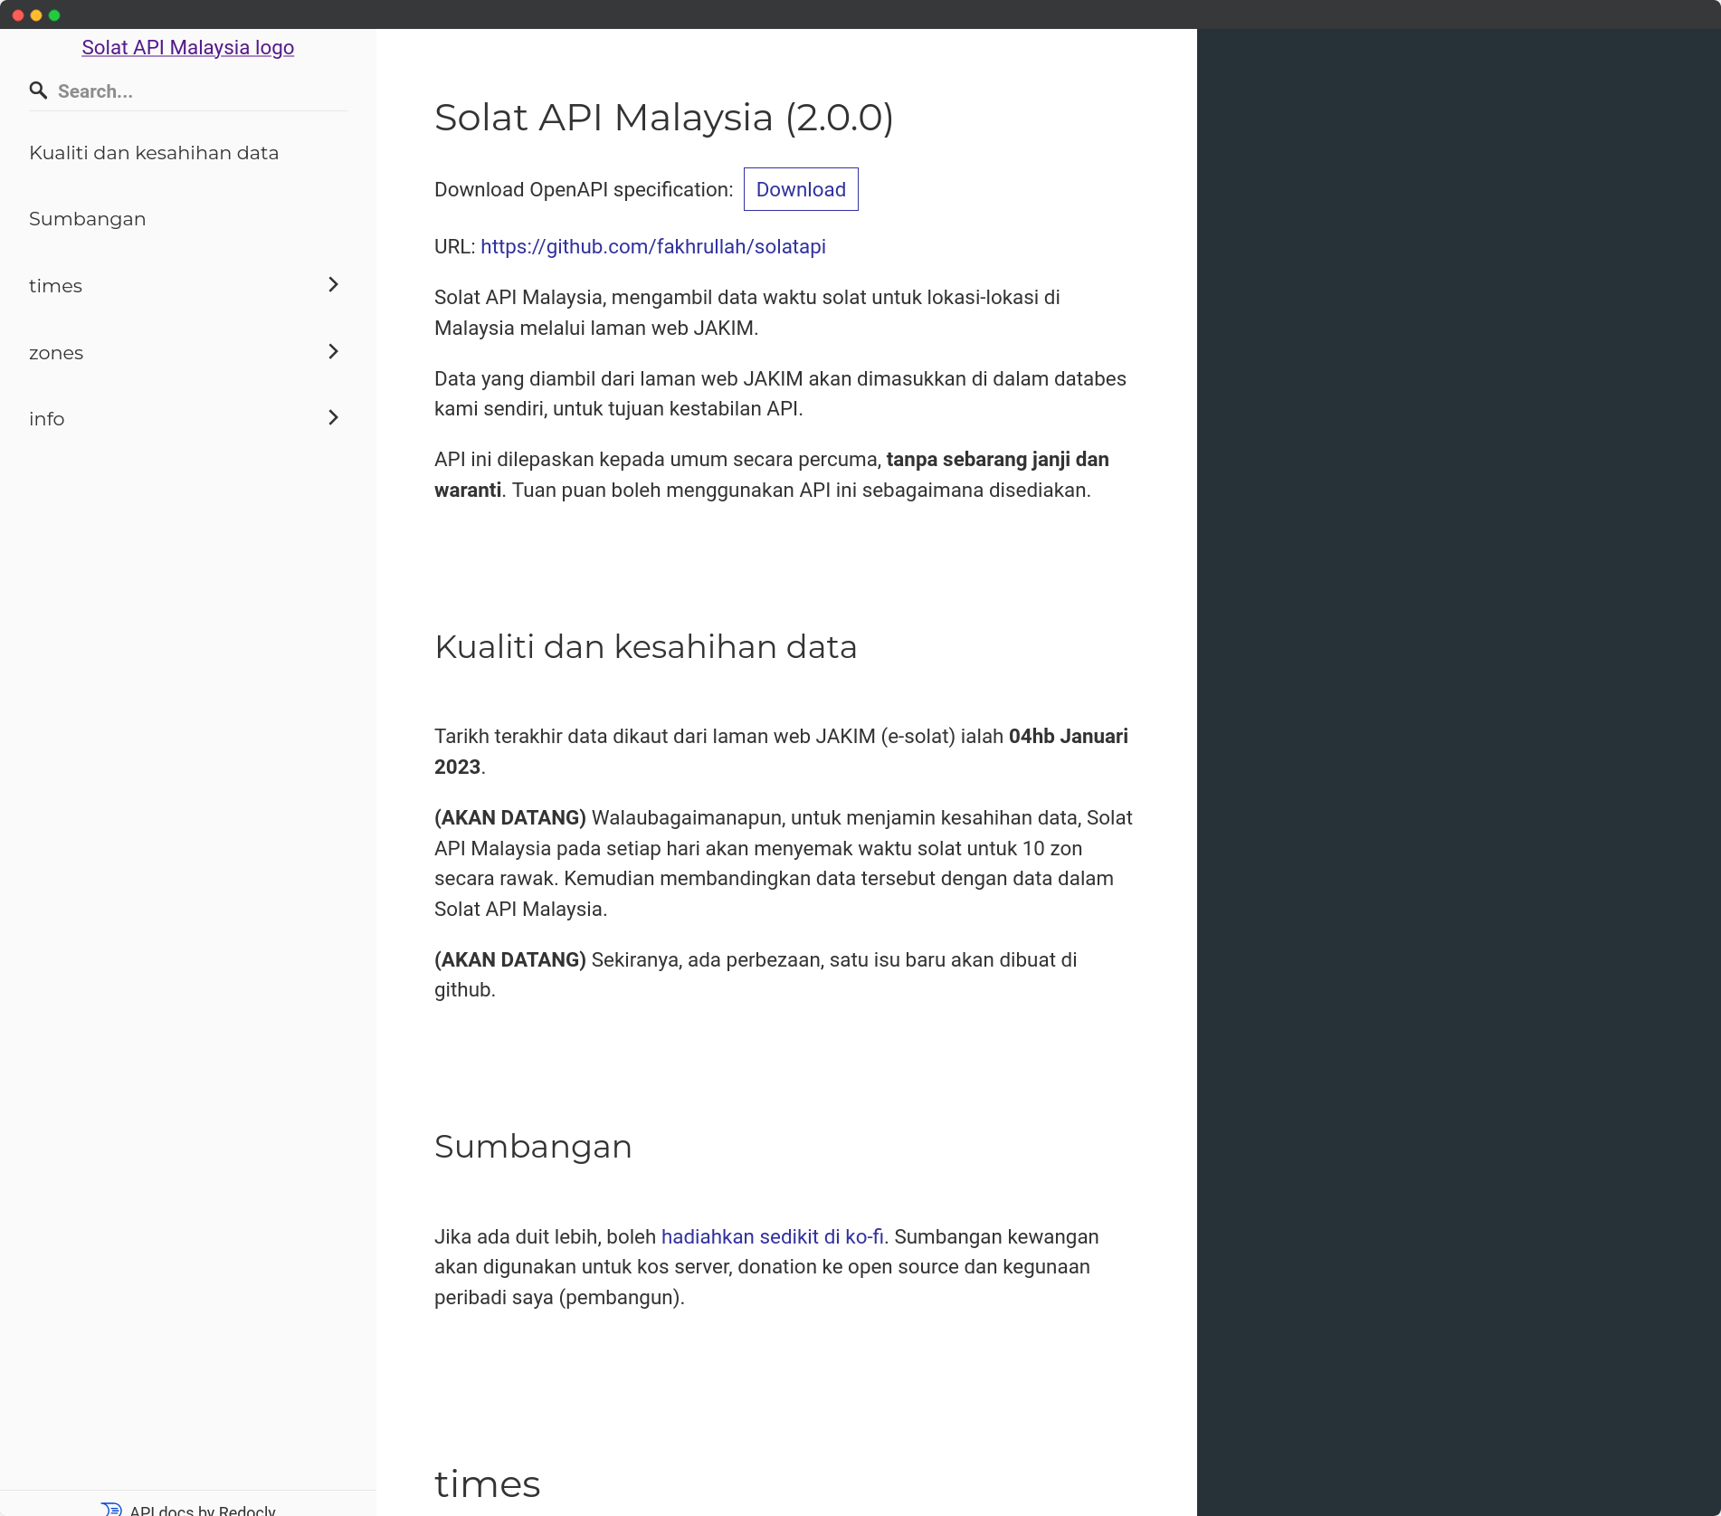Open the GitHub solatapi repository link
Image resolution: width=1721 pixels, height=1516 pixels.
coord(653,246)
